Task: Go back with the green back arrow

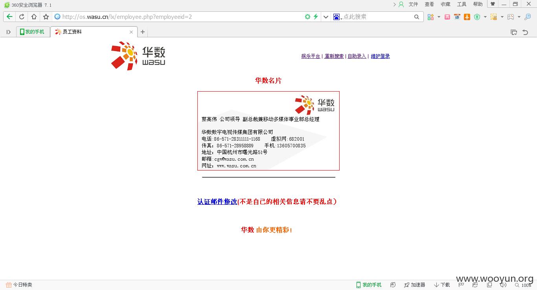Action: pyautogui.click(x=9, y=17)
